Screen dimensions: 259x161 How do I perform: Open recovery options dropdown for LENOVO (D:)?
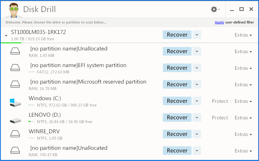pyautogui.click(x=197, y=117)
